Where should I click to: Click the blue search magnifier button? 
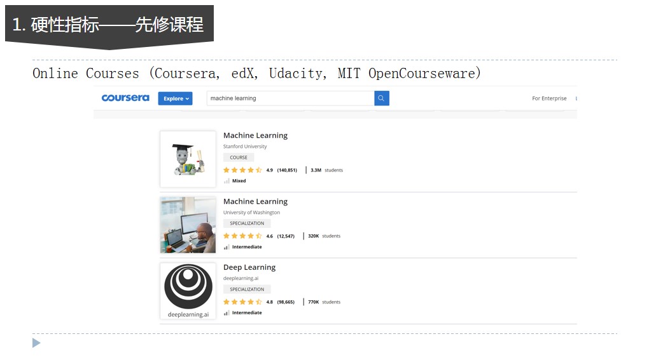(382, 98)
